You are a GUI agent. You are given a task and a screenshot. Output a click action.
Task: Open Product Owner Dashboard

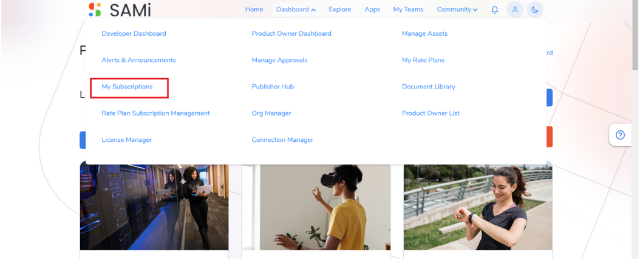(x=291, y=33)
